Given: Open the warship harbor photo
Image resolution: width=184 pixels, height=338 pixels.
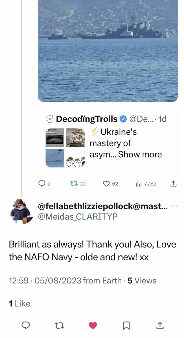Looking at the screenshot, I should coord(108,51).
